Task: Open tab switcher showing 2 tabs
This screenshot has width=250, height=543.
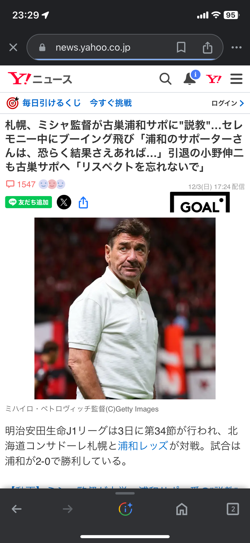Action: click(233, 509)
